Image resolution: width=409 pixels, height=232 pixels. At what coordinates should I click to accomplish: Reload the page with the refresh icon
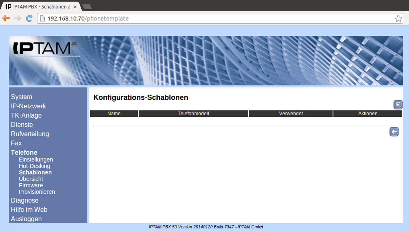[x=29, y=18]
